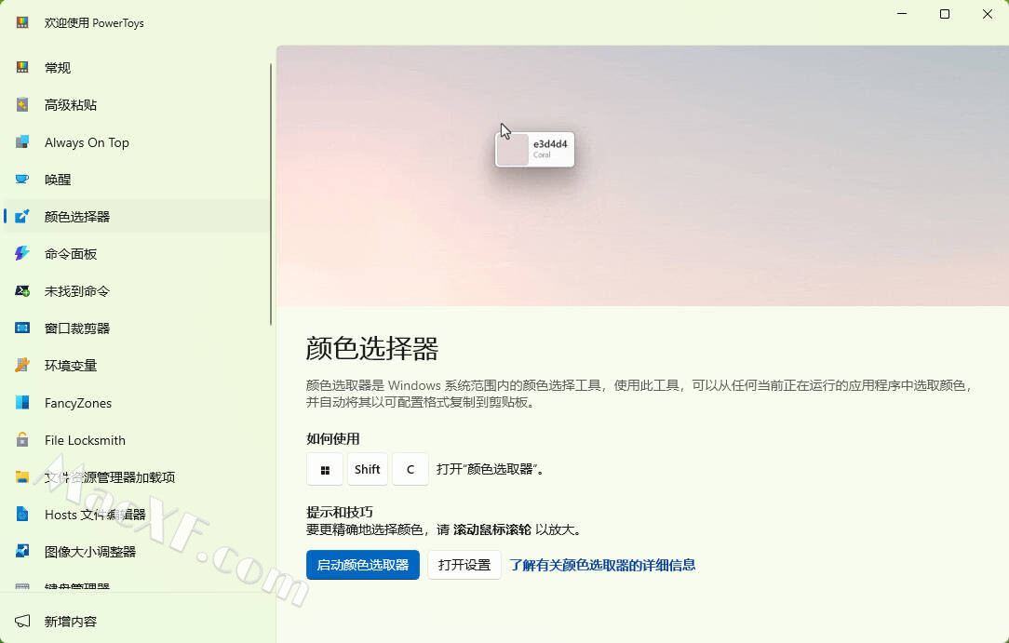Click the 唤醒 (Awake) coffee cup icon
Screen dimensions: 1009x643
click(x=22, y=180)
